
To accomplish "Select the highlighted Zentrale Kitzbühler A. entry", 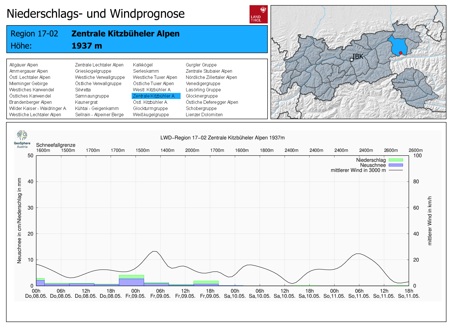I will pyautogui.click(x=156, y=96).
